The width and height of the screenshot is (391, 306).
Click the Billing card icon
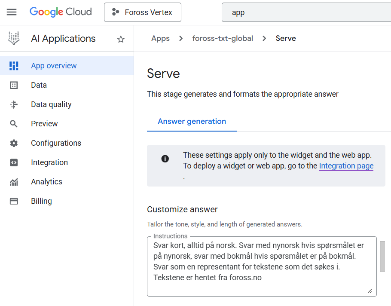[14, 201]
